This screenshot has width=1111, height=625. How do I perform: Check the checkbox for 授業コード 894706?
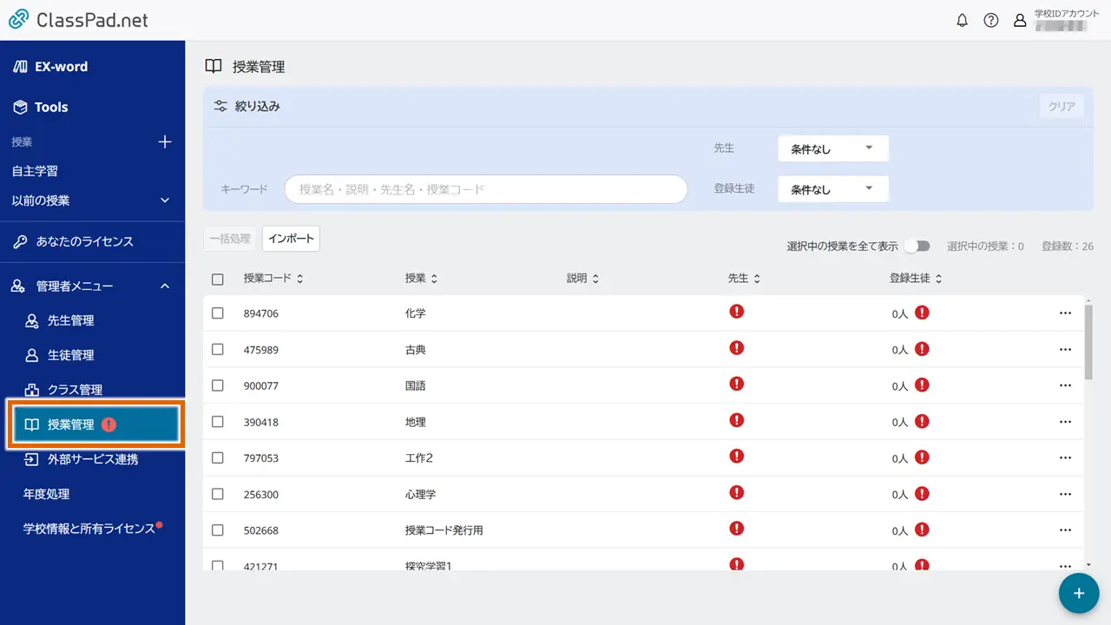click(x=218, y=312)
